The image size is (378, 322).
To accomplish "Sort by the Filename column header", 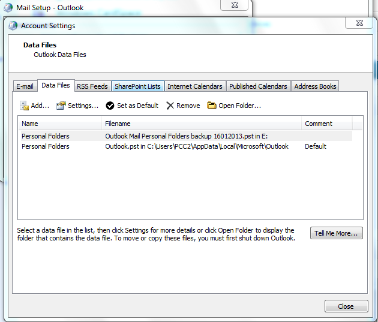I will [x=202, y=124].
